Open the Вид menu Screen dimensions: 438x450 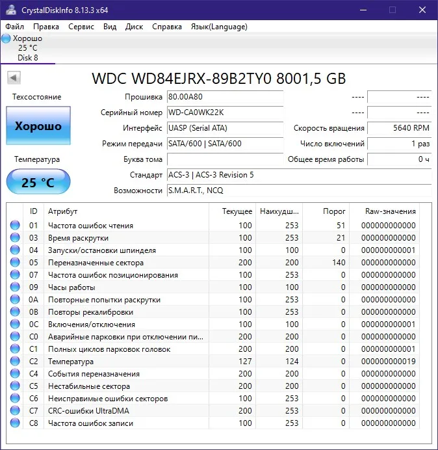click(110, 27)
